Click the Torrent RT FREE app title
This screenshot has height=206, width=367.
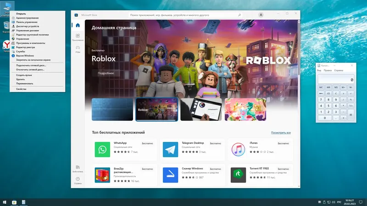(x=259, y=168)
